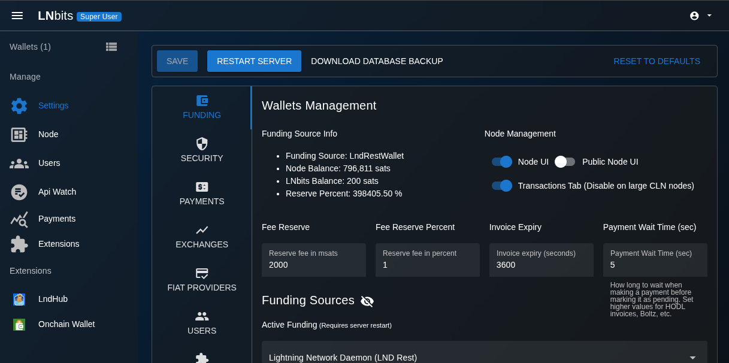
Task: Open the Node icon in Manage sidebar
Action: pyautogui.click(x=18, y=134)
